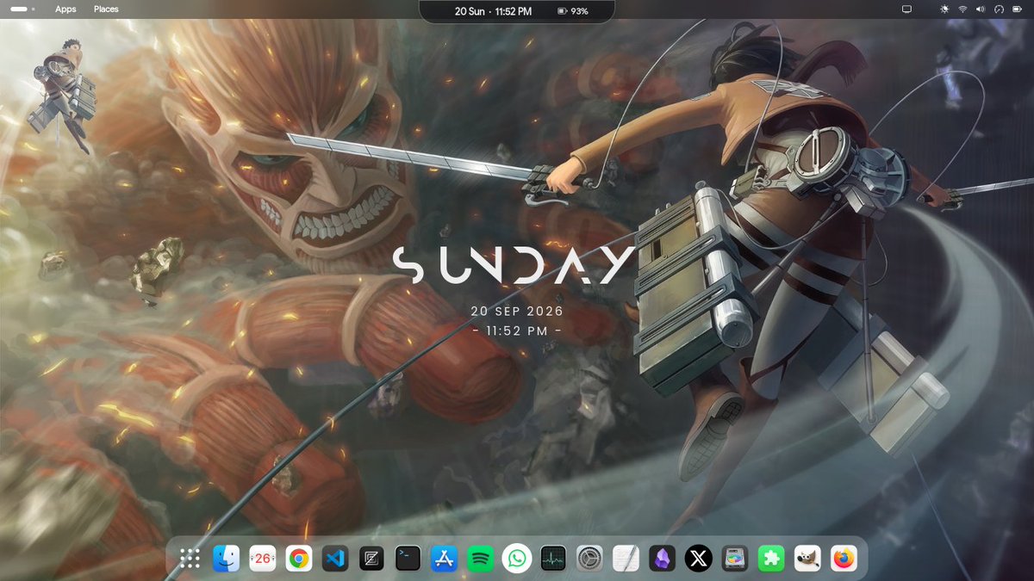This screenshot has height=581, width=1034.
Task: Open the system activity monitor icon
Action: (x=553, y=559)
